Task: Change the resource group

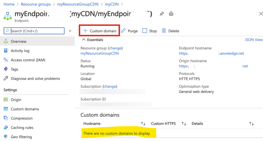Action: pos(115,48)
